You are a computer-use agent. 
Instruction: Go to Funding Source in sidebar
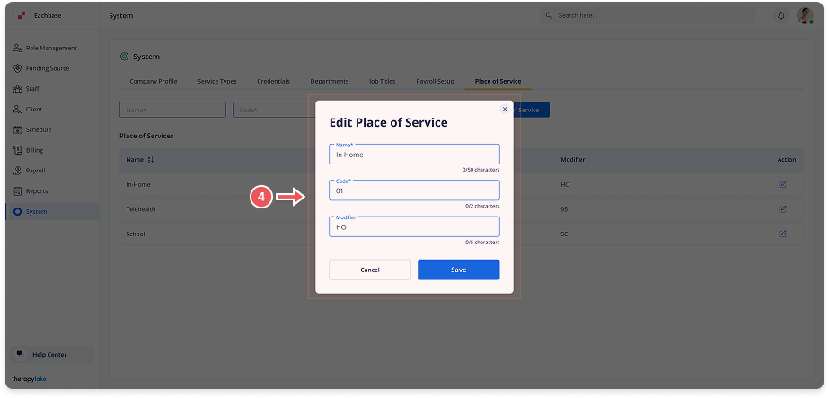tap(48, 68)
